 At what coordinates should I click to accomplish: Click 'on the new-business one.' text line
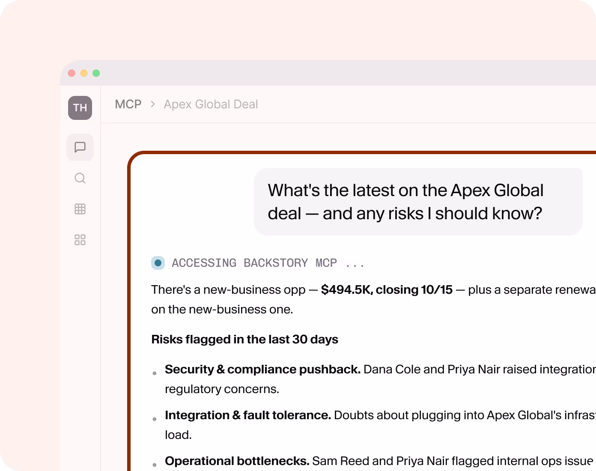(x=222, y=310)
